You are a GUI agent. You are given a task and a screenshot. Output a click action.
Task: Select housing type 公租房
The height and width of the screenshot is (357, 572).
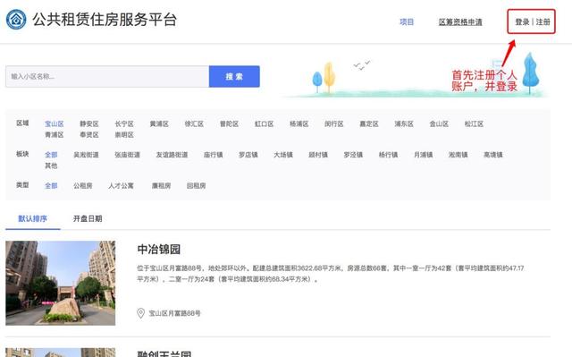point(83,186)
